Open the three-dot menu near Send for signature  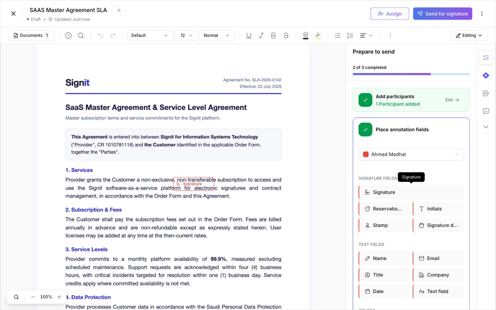pos(482,14)
